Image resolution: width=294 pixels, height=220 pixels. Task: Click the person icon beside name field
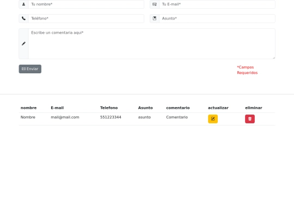(x=23, y=4)
